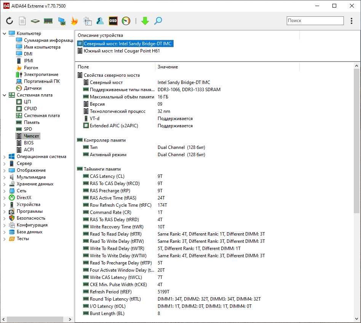Click the magnifying glass search icon
This screenshot has width=361, height=323.
point(158,21)
